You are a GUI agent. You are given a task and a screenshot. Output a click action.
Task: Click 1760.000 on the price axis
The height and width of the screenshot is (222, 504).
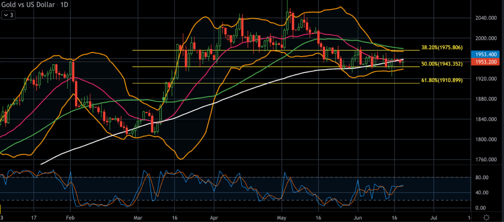486,160
